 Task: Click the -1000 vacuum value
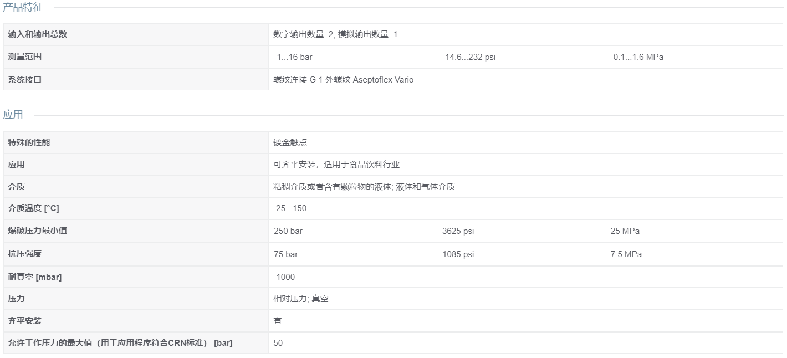pos(284,277)
